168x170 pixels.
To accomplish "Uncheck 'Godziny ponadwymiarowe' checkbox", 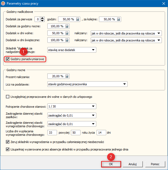I will 7,59.
